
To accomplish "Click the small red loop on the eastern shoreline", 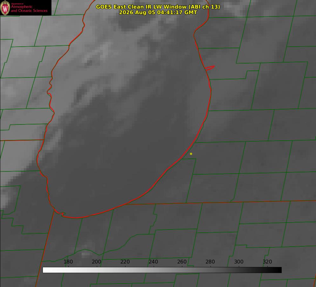I will point(210,68).
